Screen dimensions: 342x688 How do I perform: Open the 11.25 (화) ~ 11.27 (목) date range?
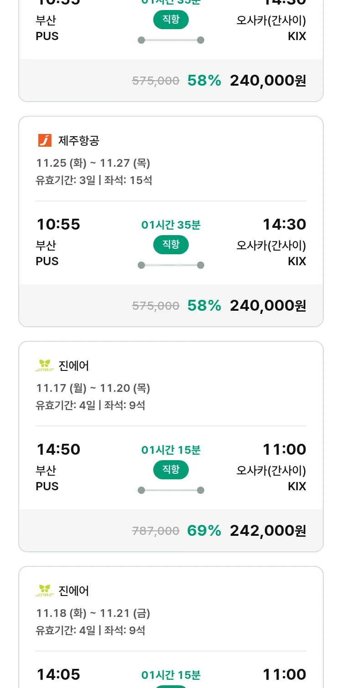[93, 163]
